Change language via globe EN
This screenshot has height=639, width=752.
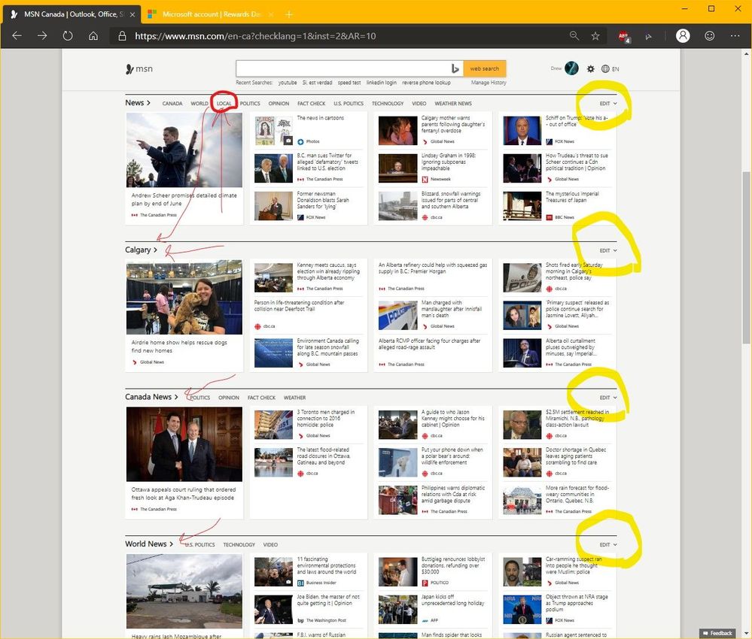pyautogui.click(x=610, y=69)
